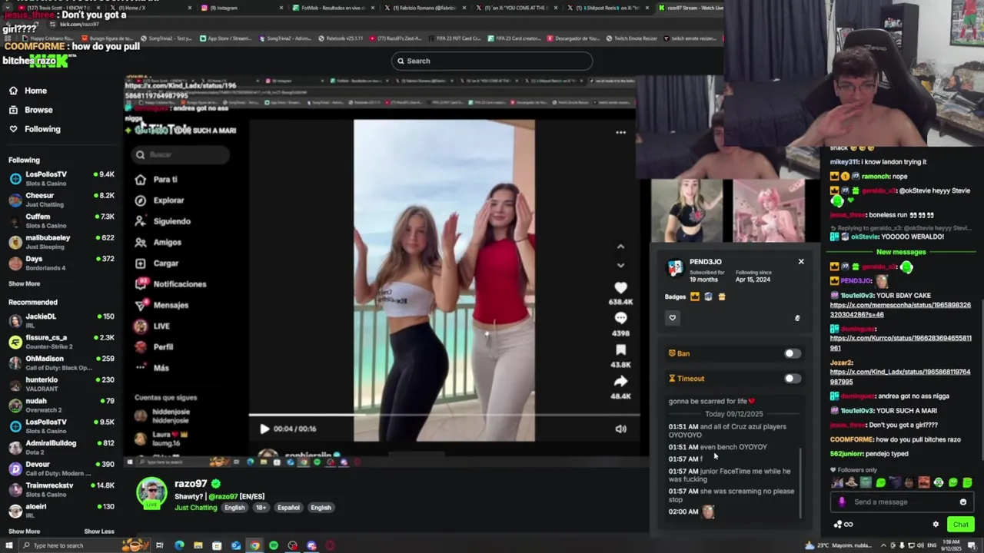
Task: Like the TikTok video with heart icon
Action: tap(620, 288)
